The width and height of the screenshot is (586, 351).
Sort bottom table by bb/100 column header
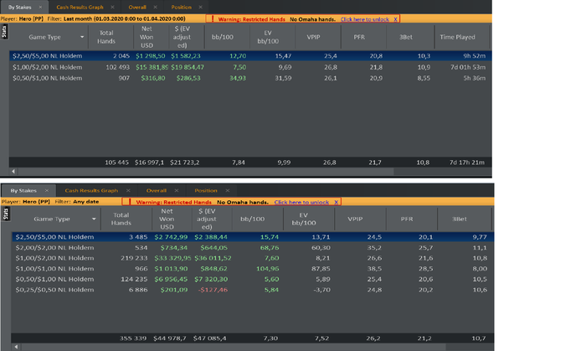coord(252,219)
